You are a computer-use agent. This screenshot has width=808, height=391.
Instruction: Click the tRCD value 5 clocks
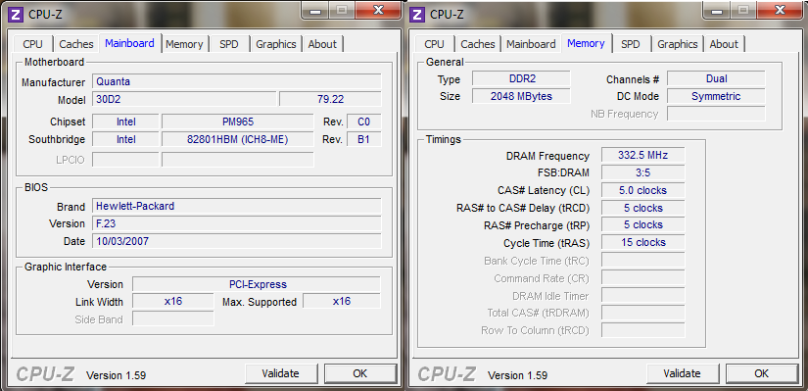coord(642,208)
